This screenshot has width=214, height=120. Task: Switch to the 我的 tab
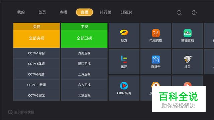click(21, 12)
